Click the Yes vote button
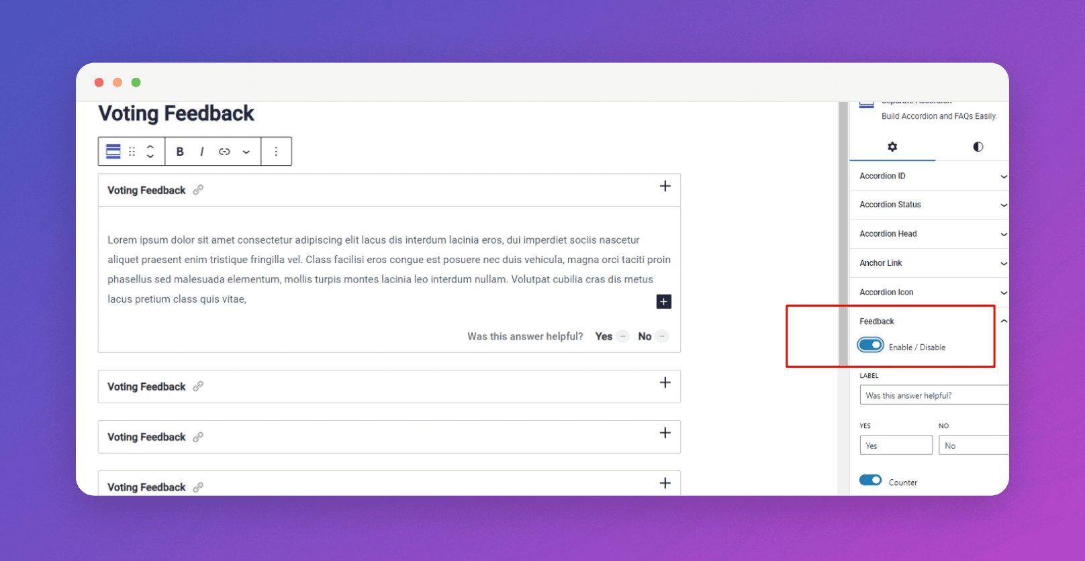Image resolution: width=1085 pixels, height=561 pixels. [604, 336]
